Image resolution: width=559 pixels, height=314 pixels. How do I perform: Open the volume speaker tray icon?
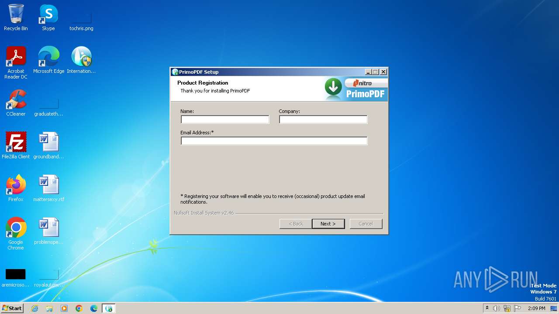coord(497,308)
